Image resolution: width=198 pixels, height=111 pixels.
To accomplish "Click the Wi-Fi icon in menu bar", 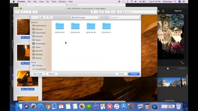I will pyautogui.click(x=132, y=2).
